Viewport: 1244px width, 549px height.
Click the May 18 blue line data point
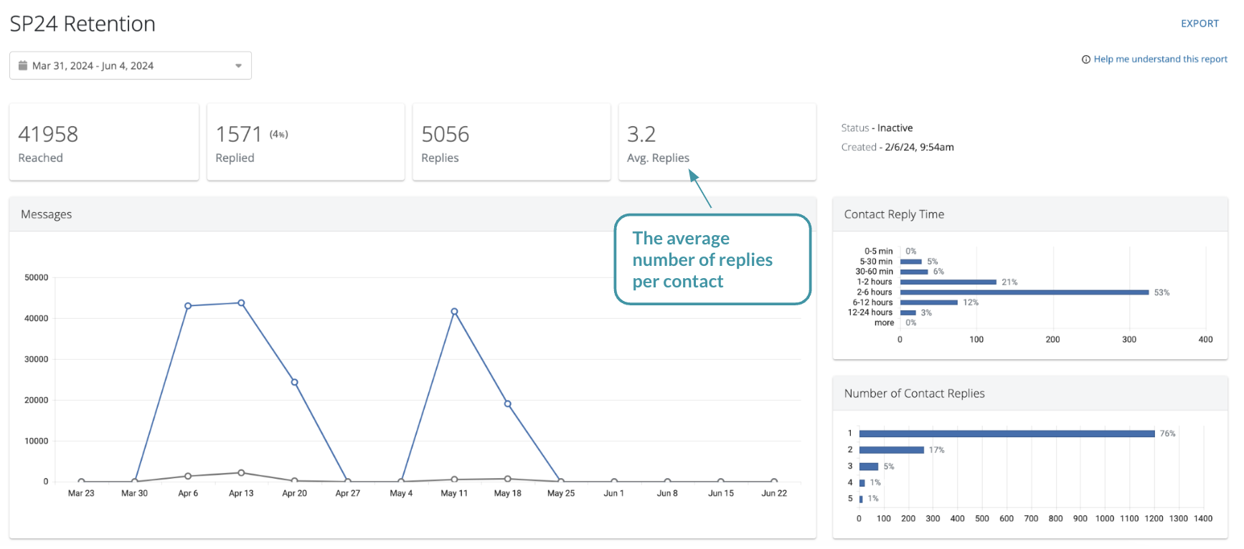[x=508, y=404]
